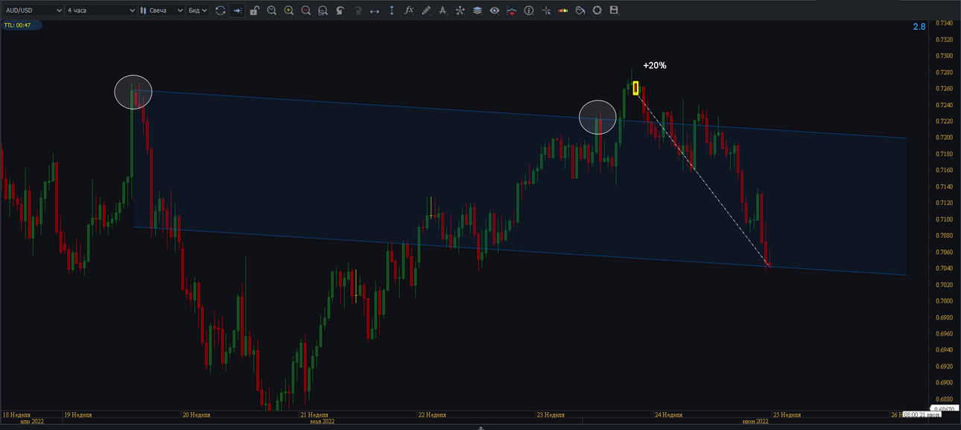Click the time zoom clock-magnifier icon
The image size is (961, 430).
[272, 10]
